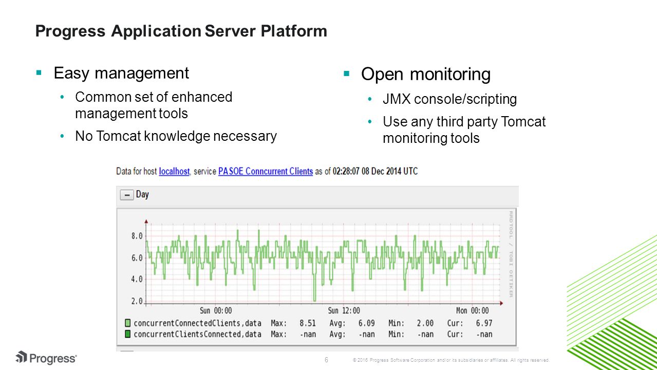This screenshot has height=370, width=657.
Task: Click the slide title 'Progress Application Server Platform'
Action: [181, 31]
